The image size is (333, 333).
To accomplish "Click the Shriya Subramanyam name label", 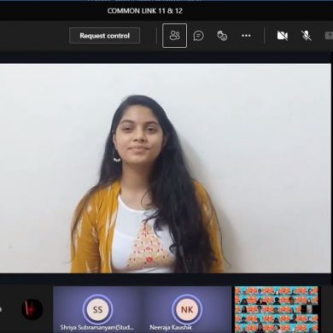I will click(x=96, y=328).
